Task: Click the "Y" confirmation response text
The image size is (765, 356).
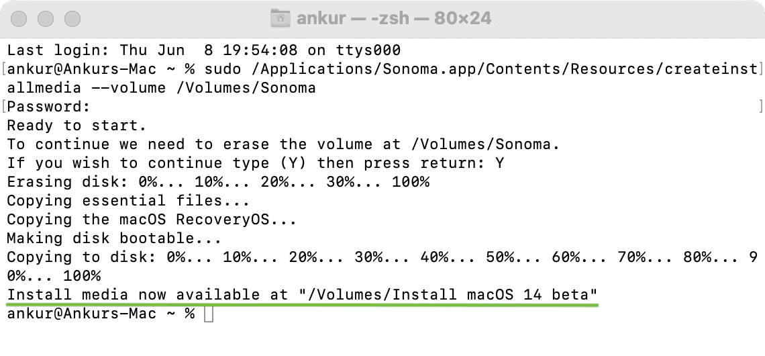Action: point(499,163)
